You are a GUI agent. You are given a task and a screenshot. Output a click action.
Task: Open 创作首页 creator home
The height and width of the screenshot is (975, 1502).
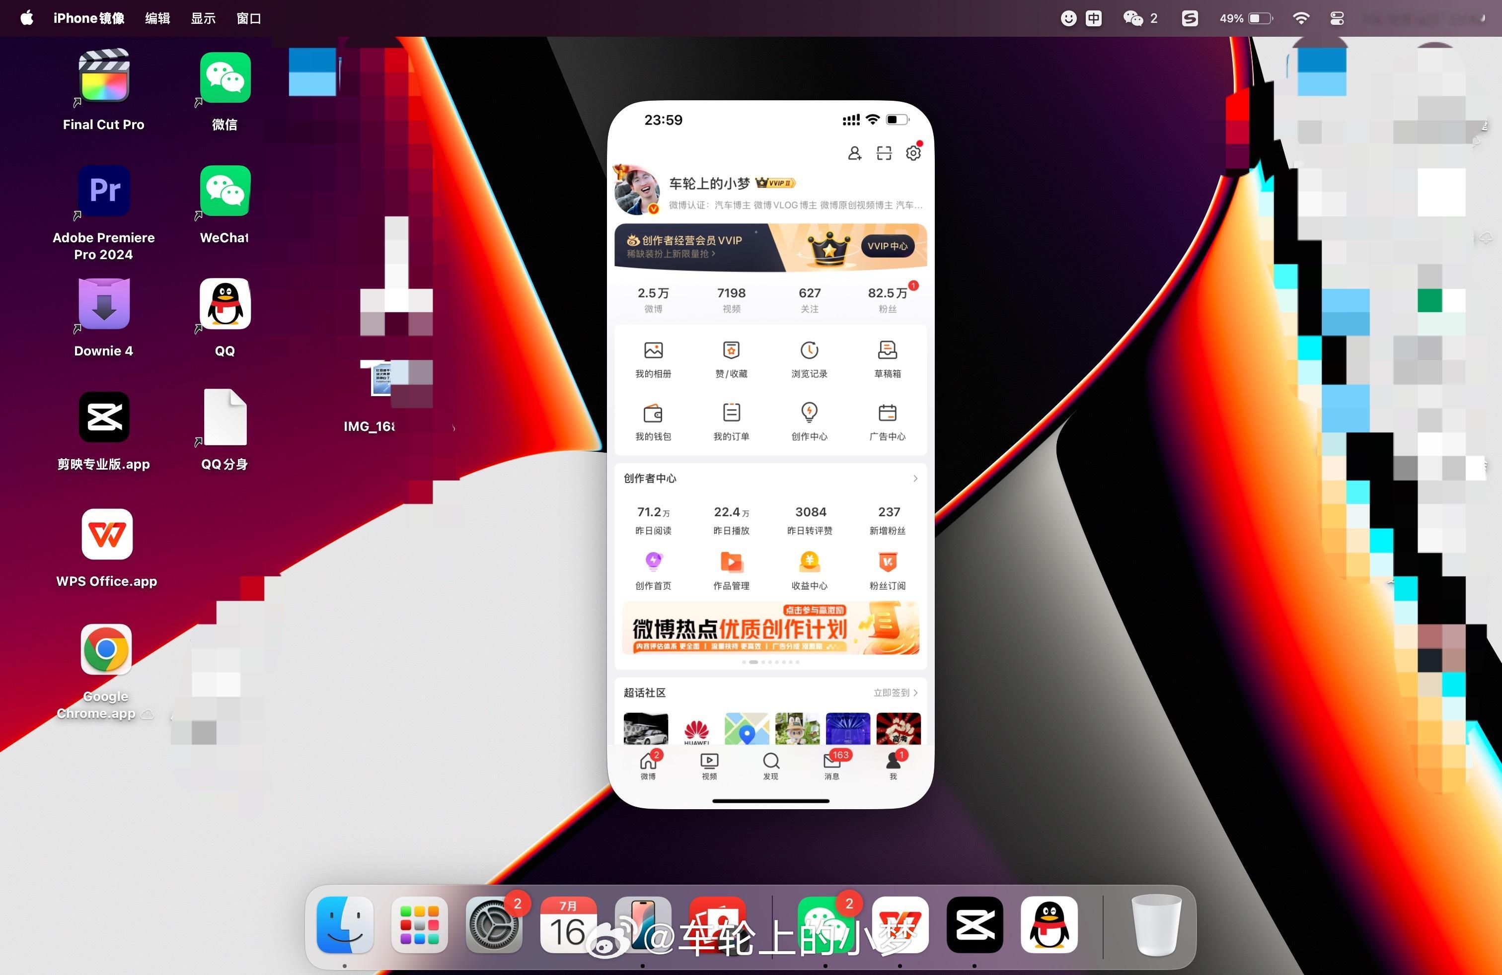(x=653, y=571)
